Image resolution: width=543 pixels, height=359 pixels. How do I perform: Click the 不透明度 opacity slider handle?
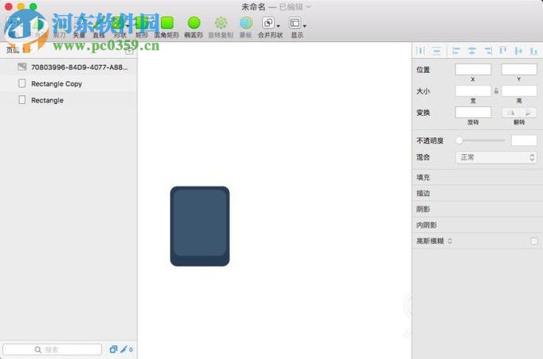pyautogui.click(x=459, y=141)
